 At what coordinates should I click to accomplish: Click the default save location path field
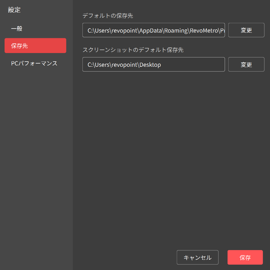coord(153,30)
